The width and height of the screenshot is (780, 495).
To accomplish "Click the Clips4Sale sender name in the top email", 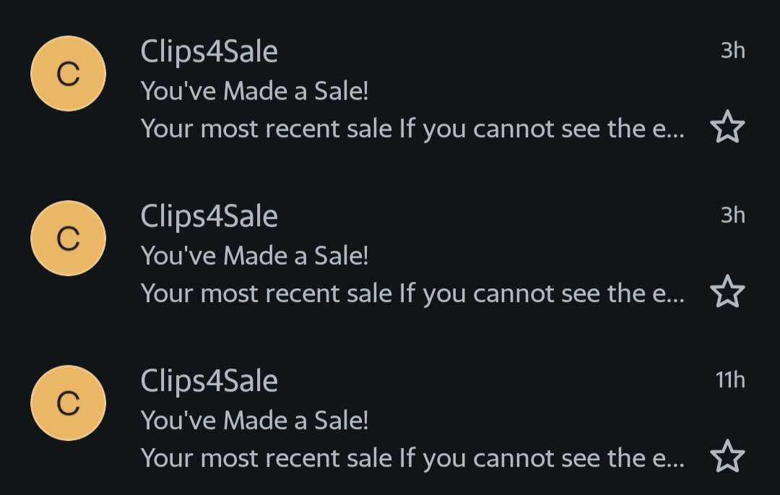I will (x=209, y=51).
